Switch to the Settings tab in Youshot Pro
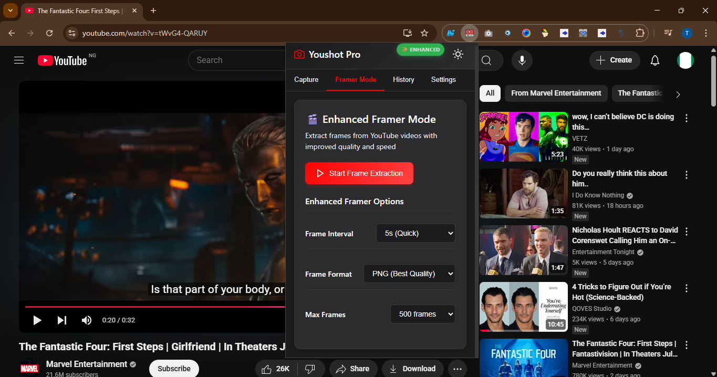 tap(443, 79)
